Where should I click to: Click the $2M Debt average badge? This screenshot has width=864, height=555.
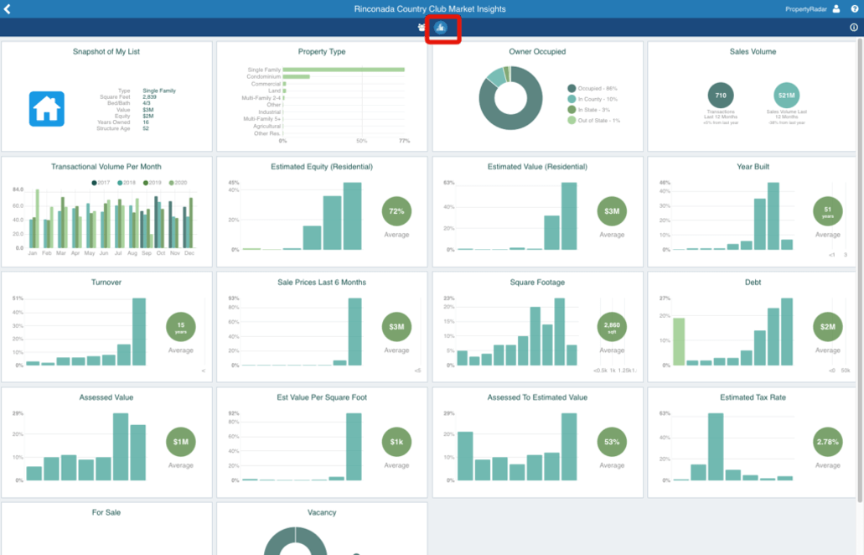[x=828, y=327]
